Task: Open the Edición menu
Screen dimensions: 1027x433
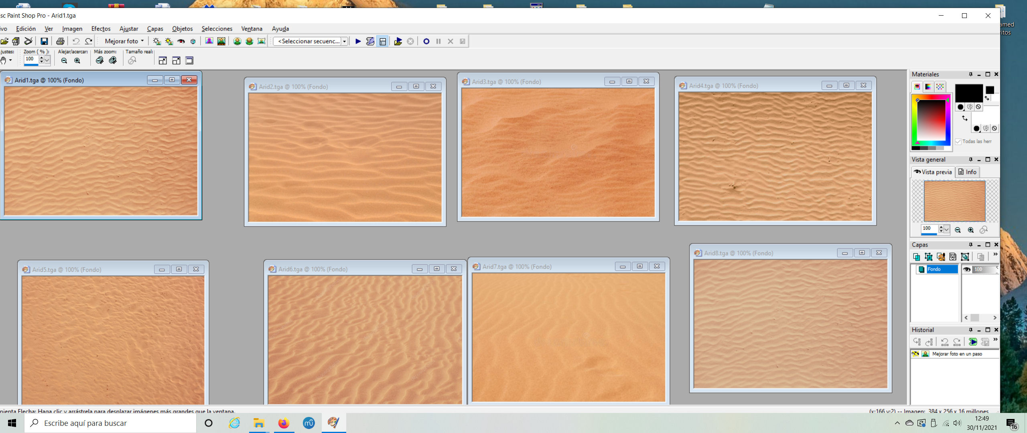Action: tap(26, 29)
